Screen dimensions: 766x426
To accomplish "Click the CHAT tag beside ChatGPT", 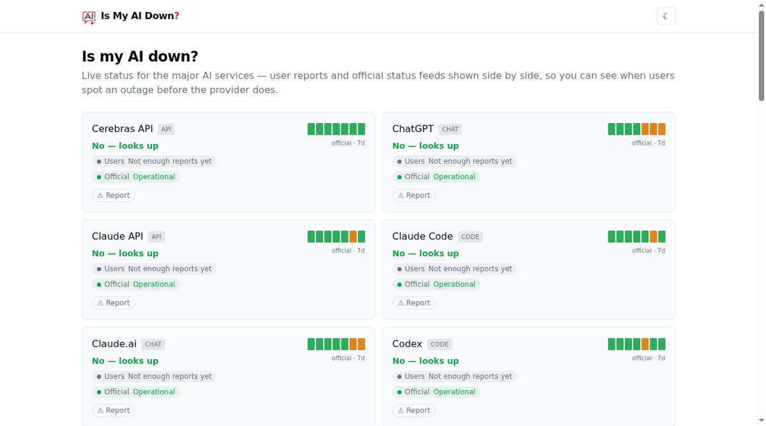I will click(450, 129).
